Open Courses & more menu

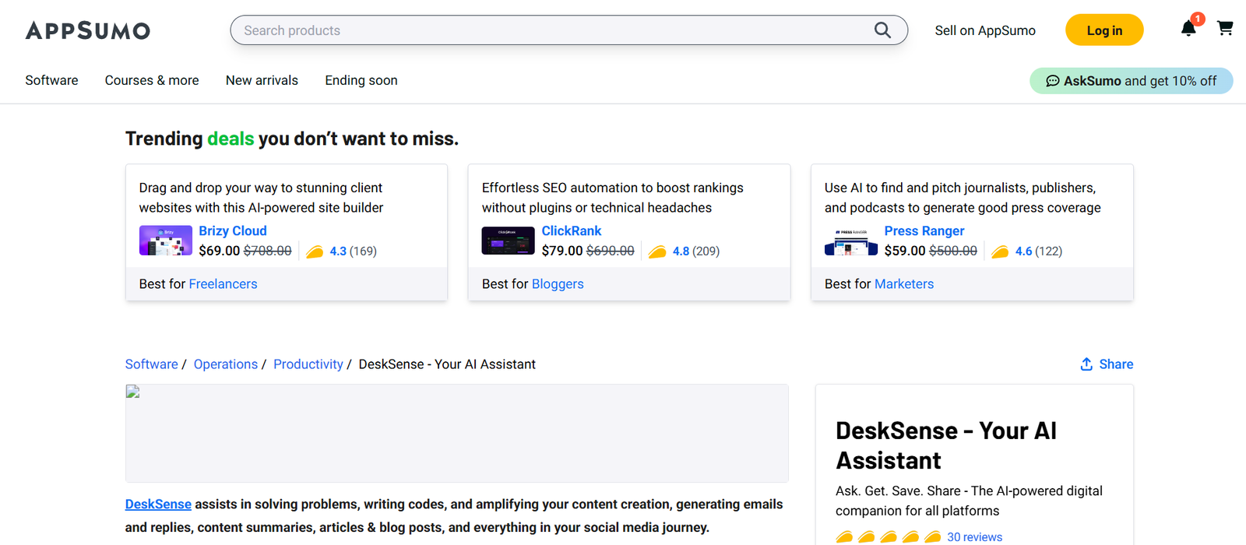coord(152,80)
